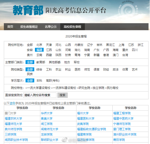
Task: Filter by 师范 school type
Action: coord(87,69)
